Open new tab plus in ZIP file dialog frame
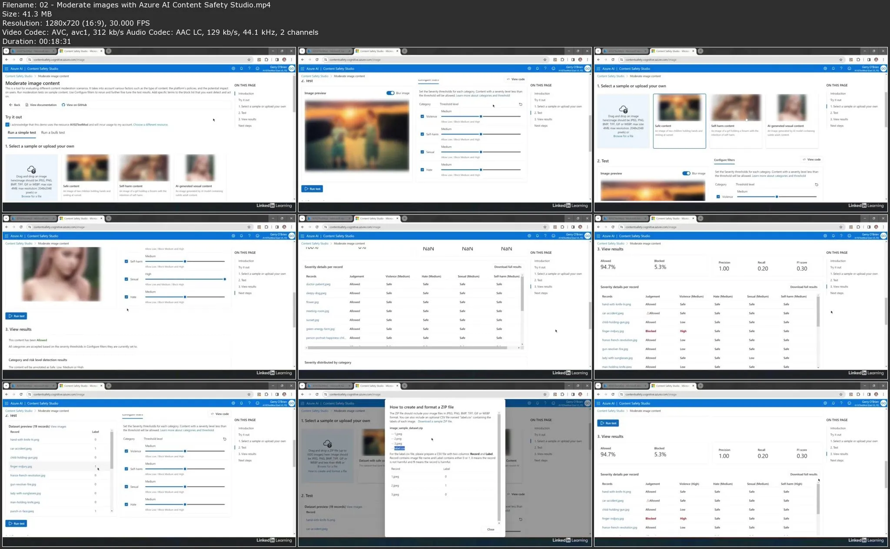This screenshot has height=549, width=890. [405, 386]
